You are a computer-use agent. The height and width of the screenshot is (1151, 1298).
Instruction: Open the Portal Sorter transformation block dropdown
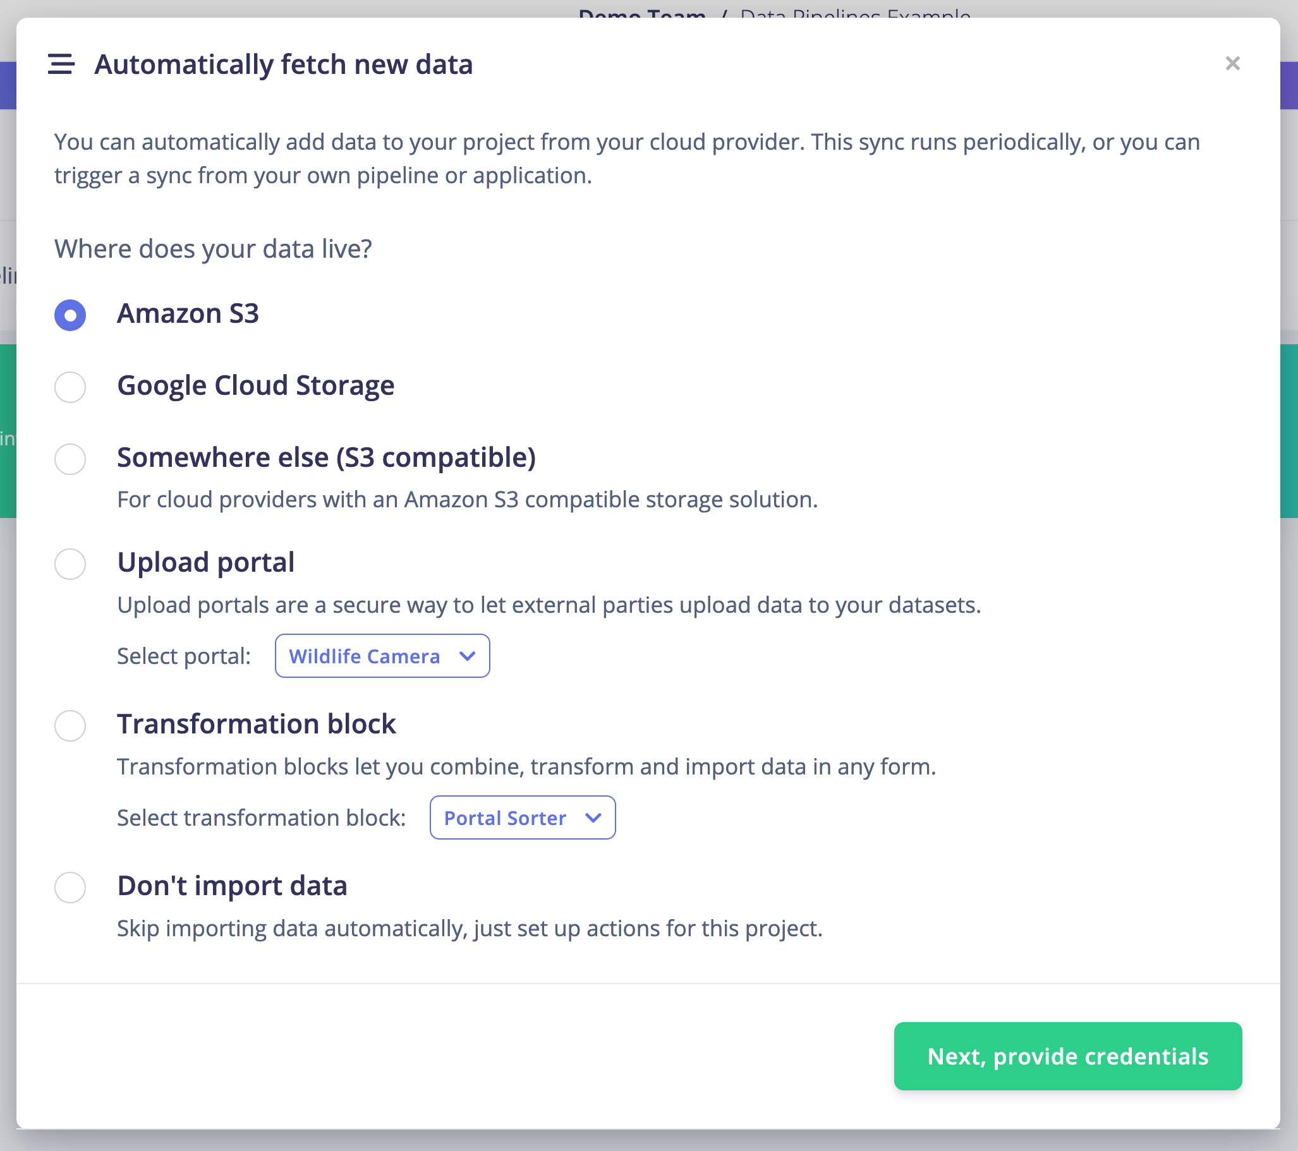click(x=523, y=817)
